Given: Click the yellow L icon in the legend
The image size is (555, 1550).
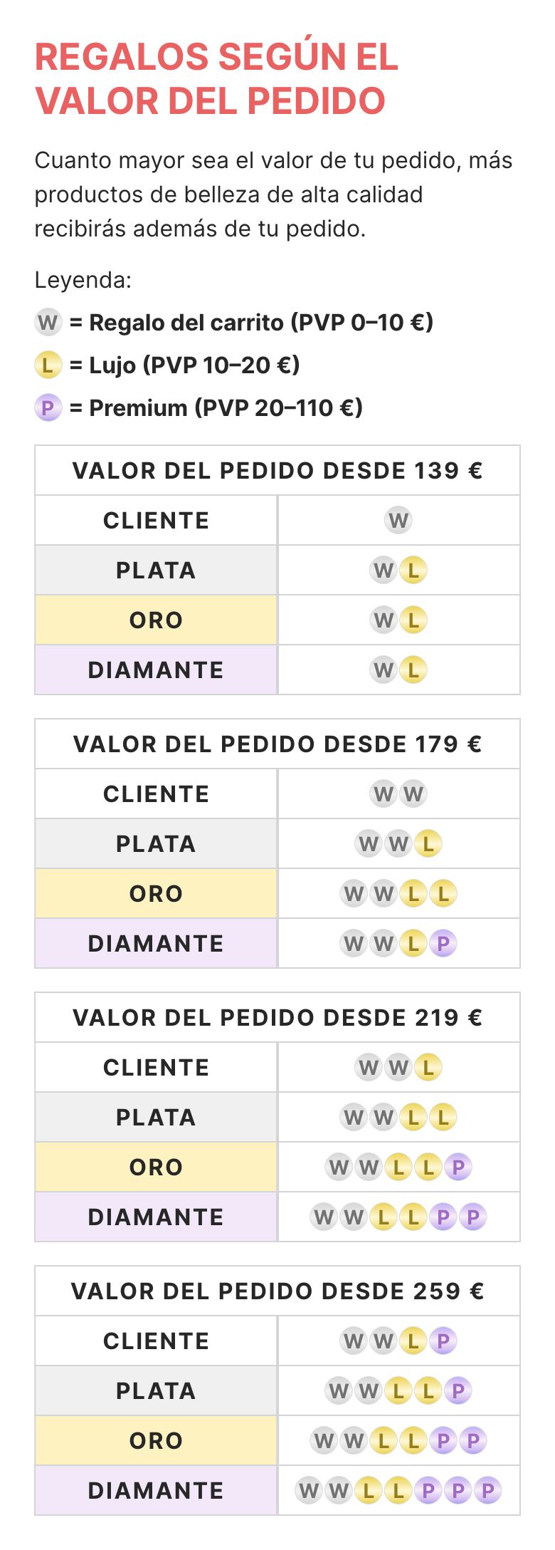Looking at the screenshot, I should coord(48,365).
